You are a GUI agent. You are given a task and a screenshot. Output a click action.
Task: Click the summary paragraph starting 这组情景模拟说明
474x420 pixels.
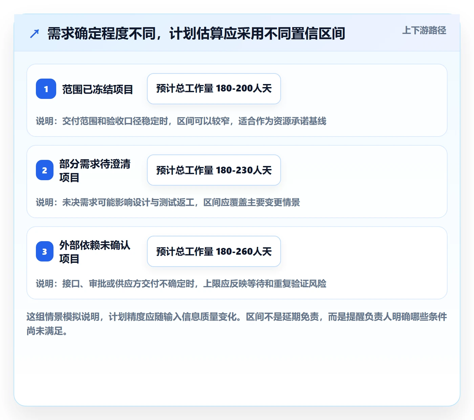237,324
